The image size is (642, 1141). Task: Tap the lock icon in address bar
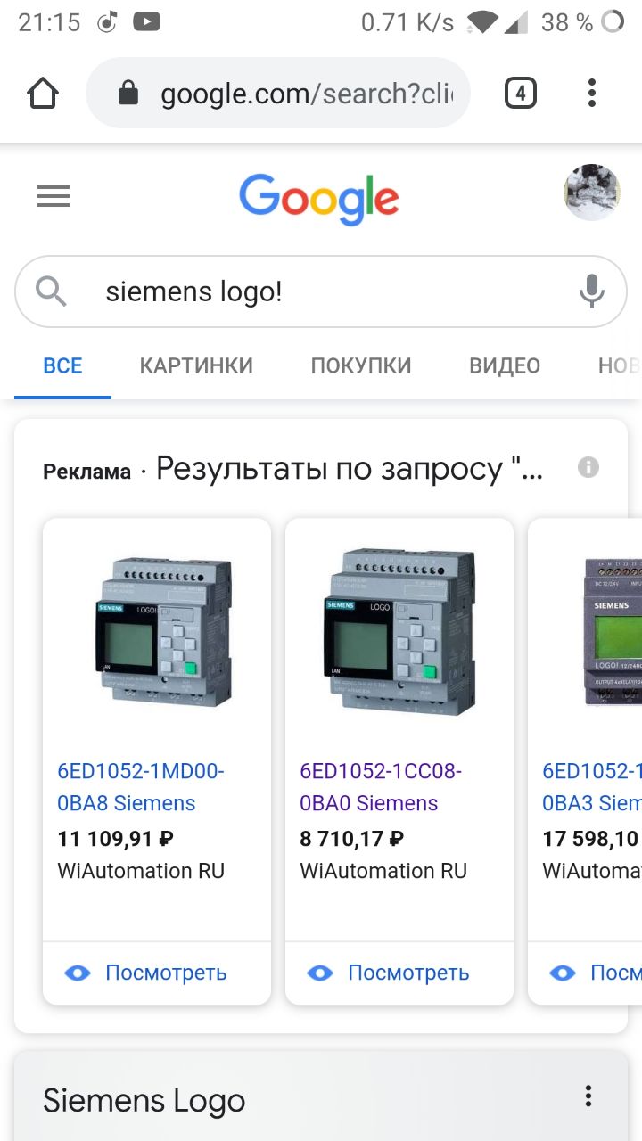click(129, 93)
